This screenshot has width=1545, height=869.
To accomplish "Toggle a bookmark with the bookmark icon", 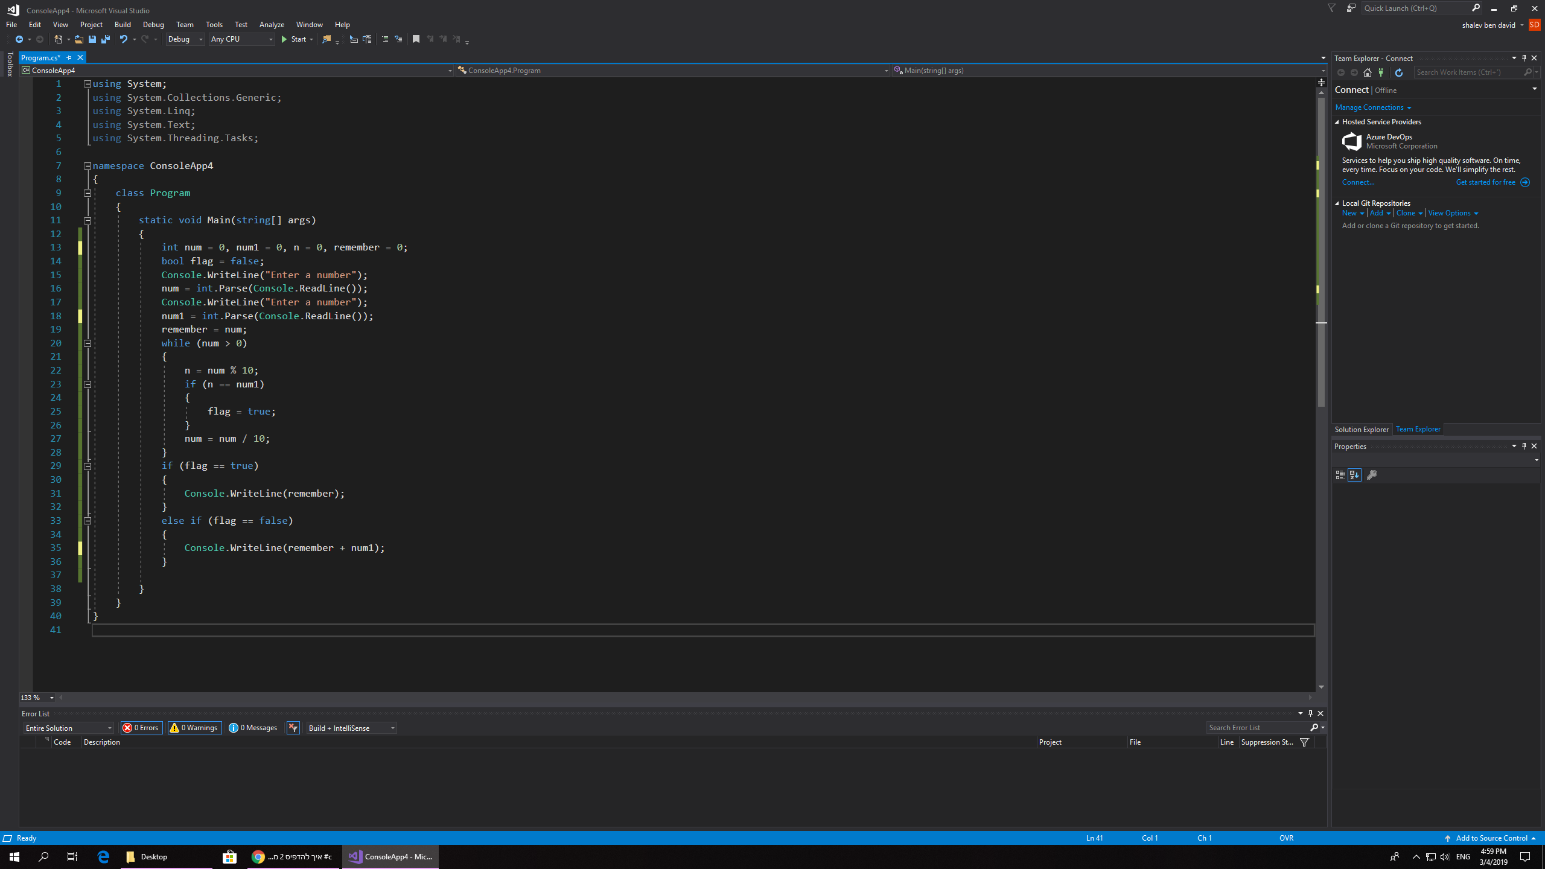I will pyautogui.click(x=416, y=39).
